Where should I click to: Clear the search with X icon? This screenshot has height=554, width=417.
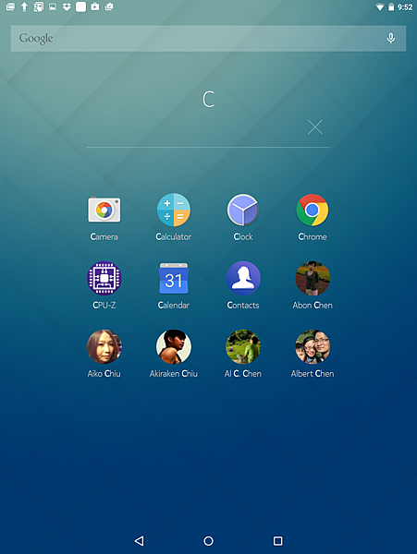click(x=314, y=127)
